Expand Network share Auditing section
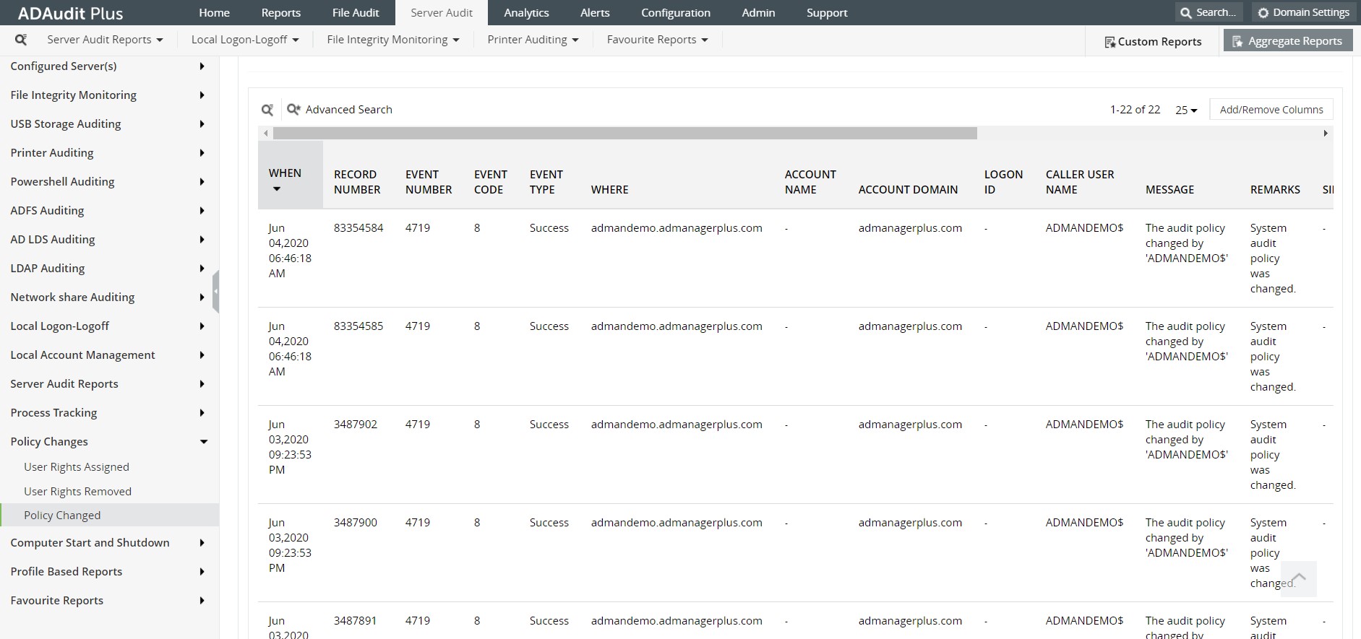Image resolution: width=1361 pixels, height=639 pixels. (x=109, y=297)
